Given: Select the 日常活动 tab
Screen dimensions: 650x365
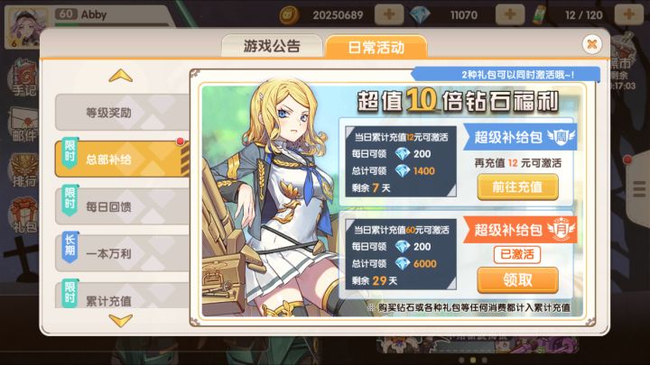Looking at the screenshot, I should 376,47.
